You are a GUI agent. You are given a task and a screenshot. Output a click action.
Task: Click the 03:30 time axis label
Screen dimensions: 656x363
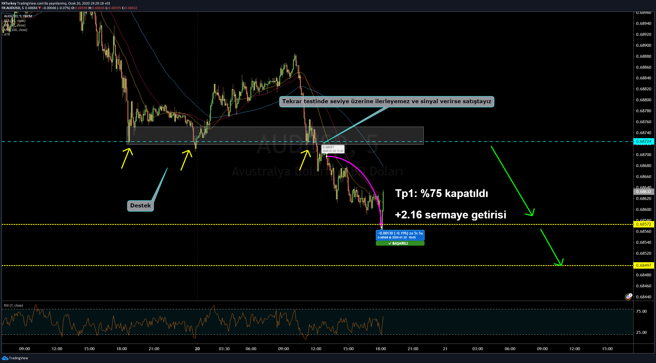coord(224,349)
